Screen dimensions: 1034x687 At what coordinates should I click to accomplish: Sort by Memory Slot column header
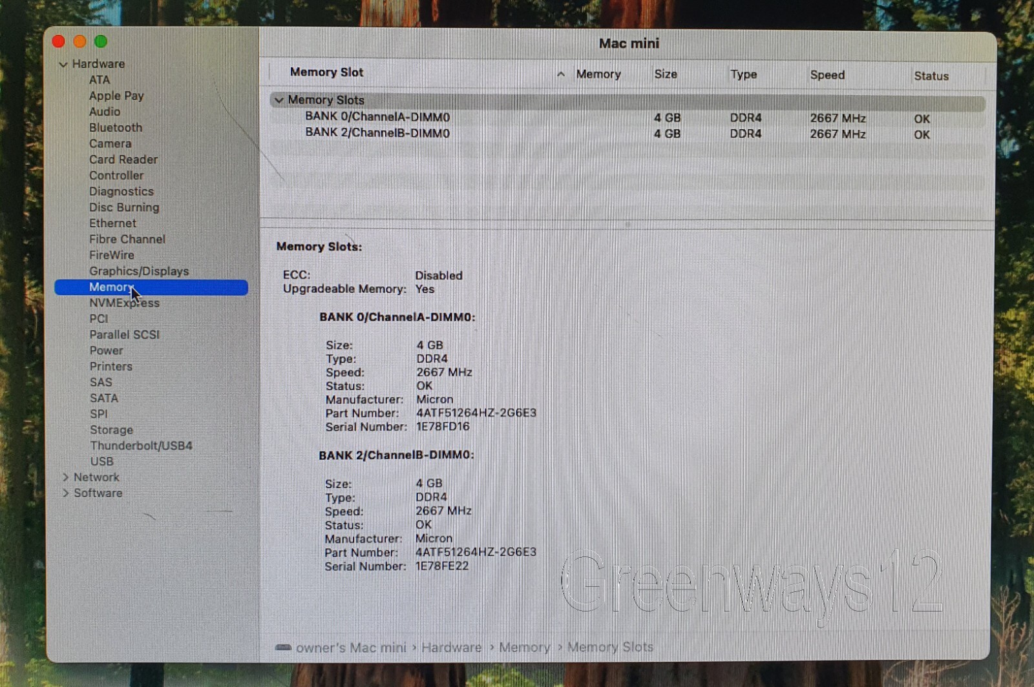(x=326, y=72)
